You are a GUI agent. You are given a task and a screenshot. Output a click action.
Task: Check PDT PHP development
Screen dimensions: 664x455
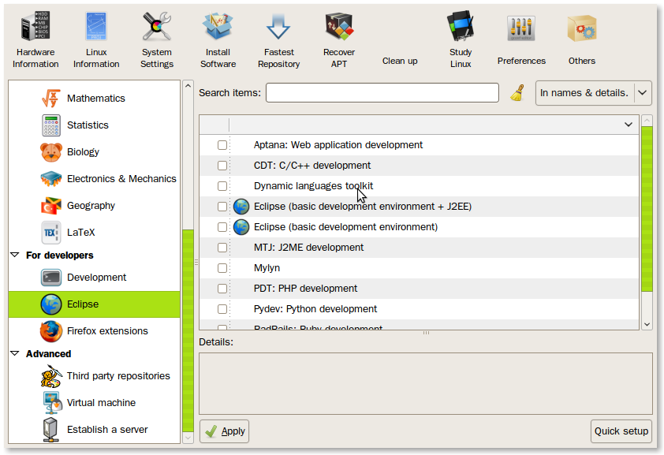point(222,289)
